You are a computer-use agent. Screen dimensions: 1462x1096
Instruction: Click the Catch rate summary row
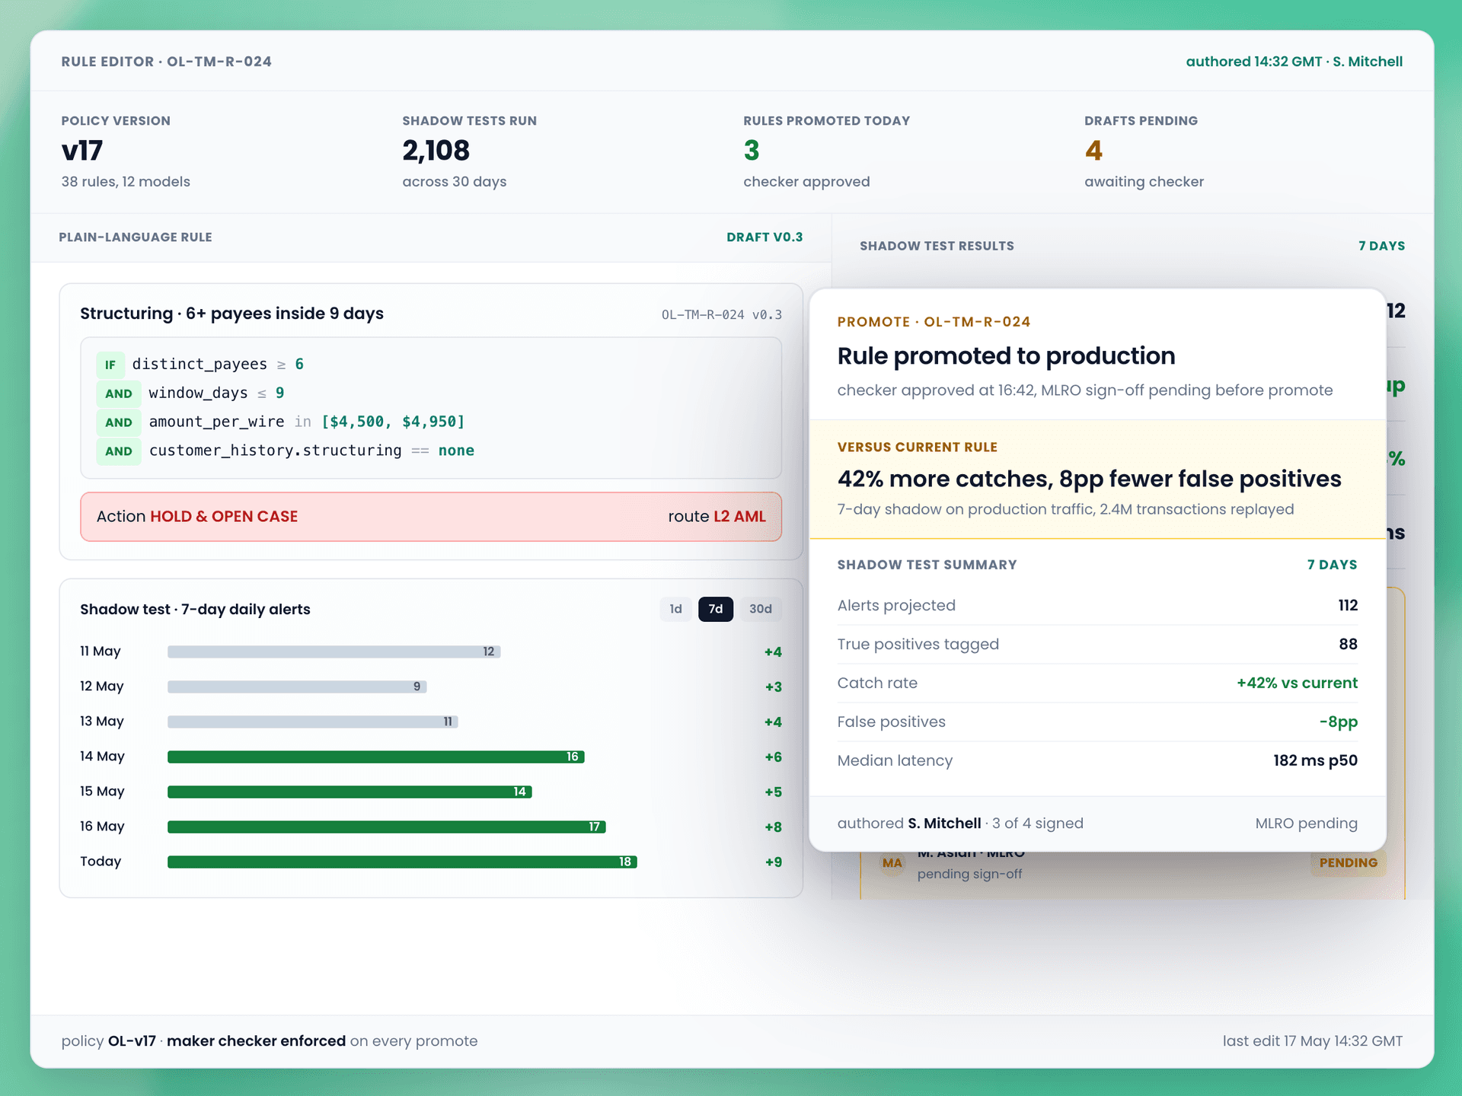pyautogui.click(x=1097, y=683)
